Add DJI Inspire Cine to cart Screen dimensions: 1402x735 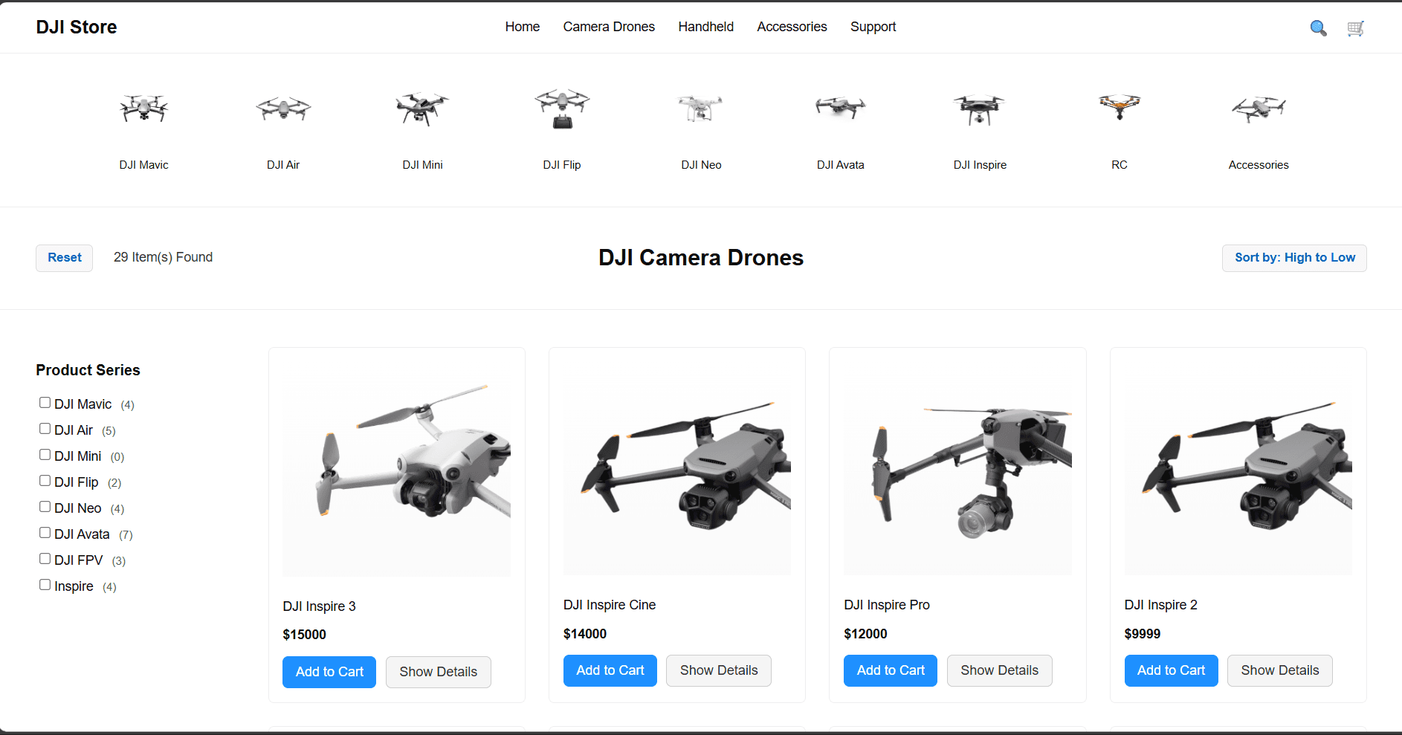(x=610, y=670)
